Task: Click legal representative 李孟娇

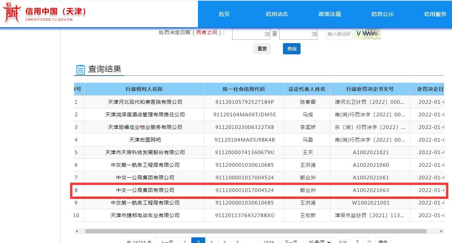Action: [x=308, y=127]
